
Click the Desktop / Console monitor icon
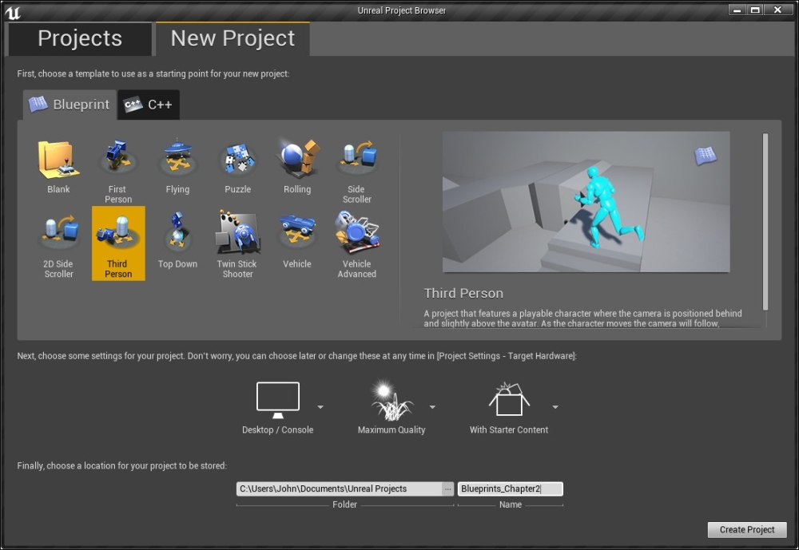point(278,400)
